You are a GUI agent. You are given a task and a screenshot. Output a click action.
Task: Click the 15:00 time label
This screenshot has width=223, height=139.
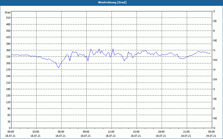(136, 132)
